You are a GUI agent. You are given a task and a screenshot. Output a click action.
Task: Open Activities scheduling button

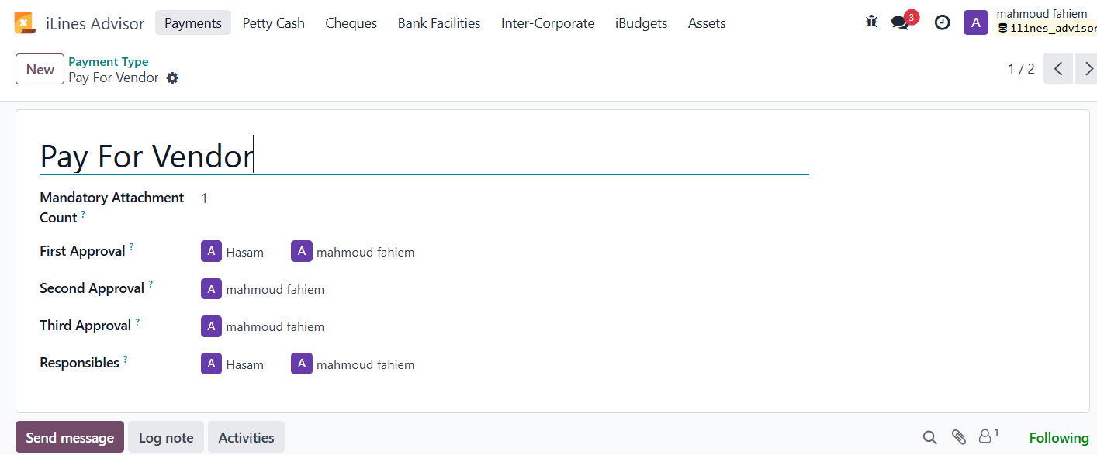coord(246,437)
